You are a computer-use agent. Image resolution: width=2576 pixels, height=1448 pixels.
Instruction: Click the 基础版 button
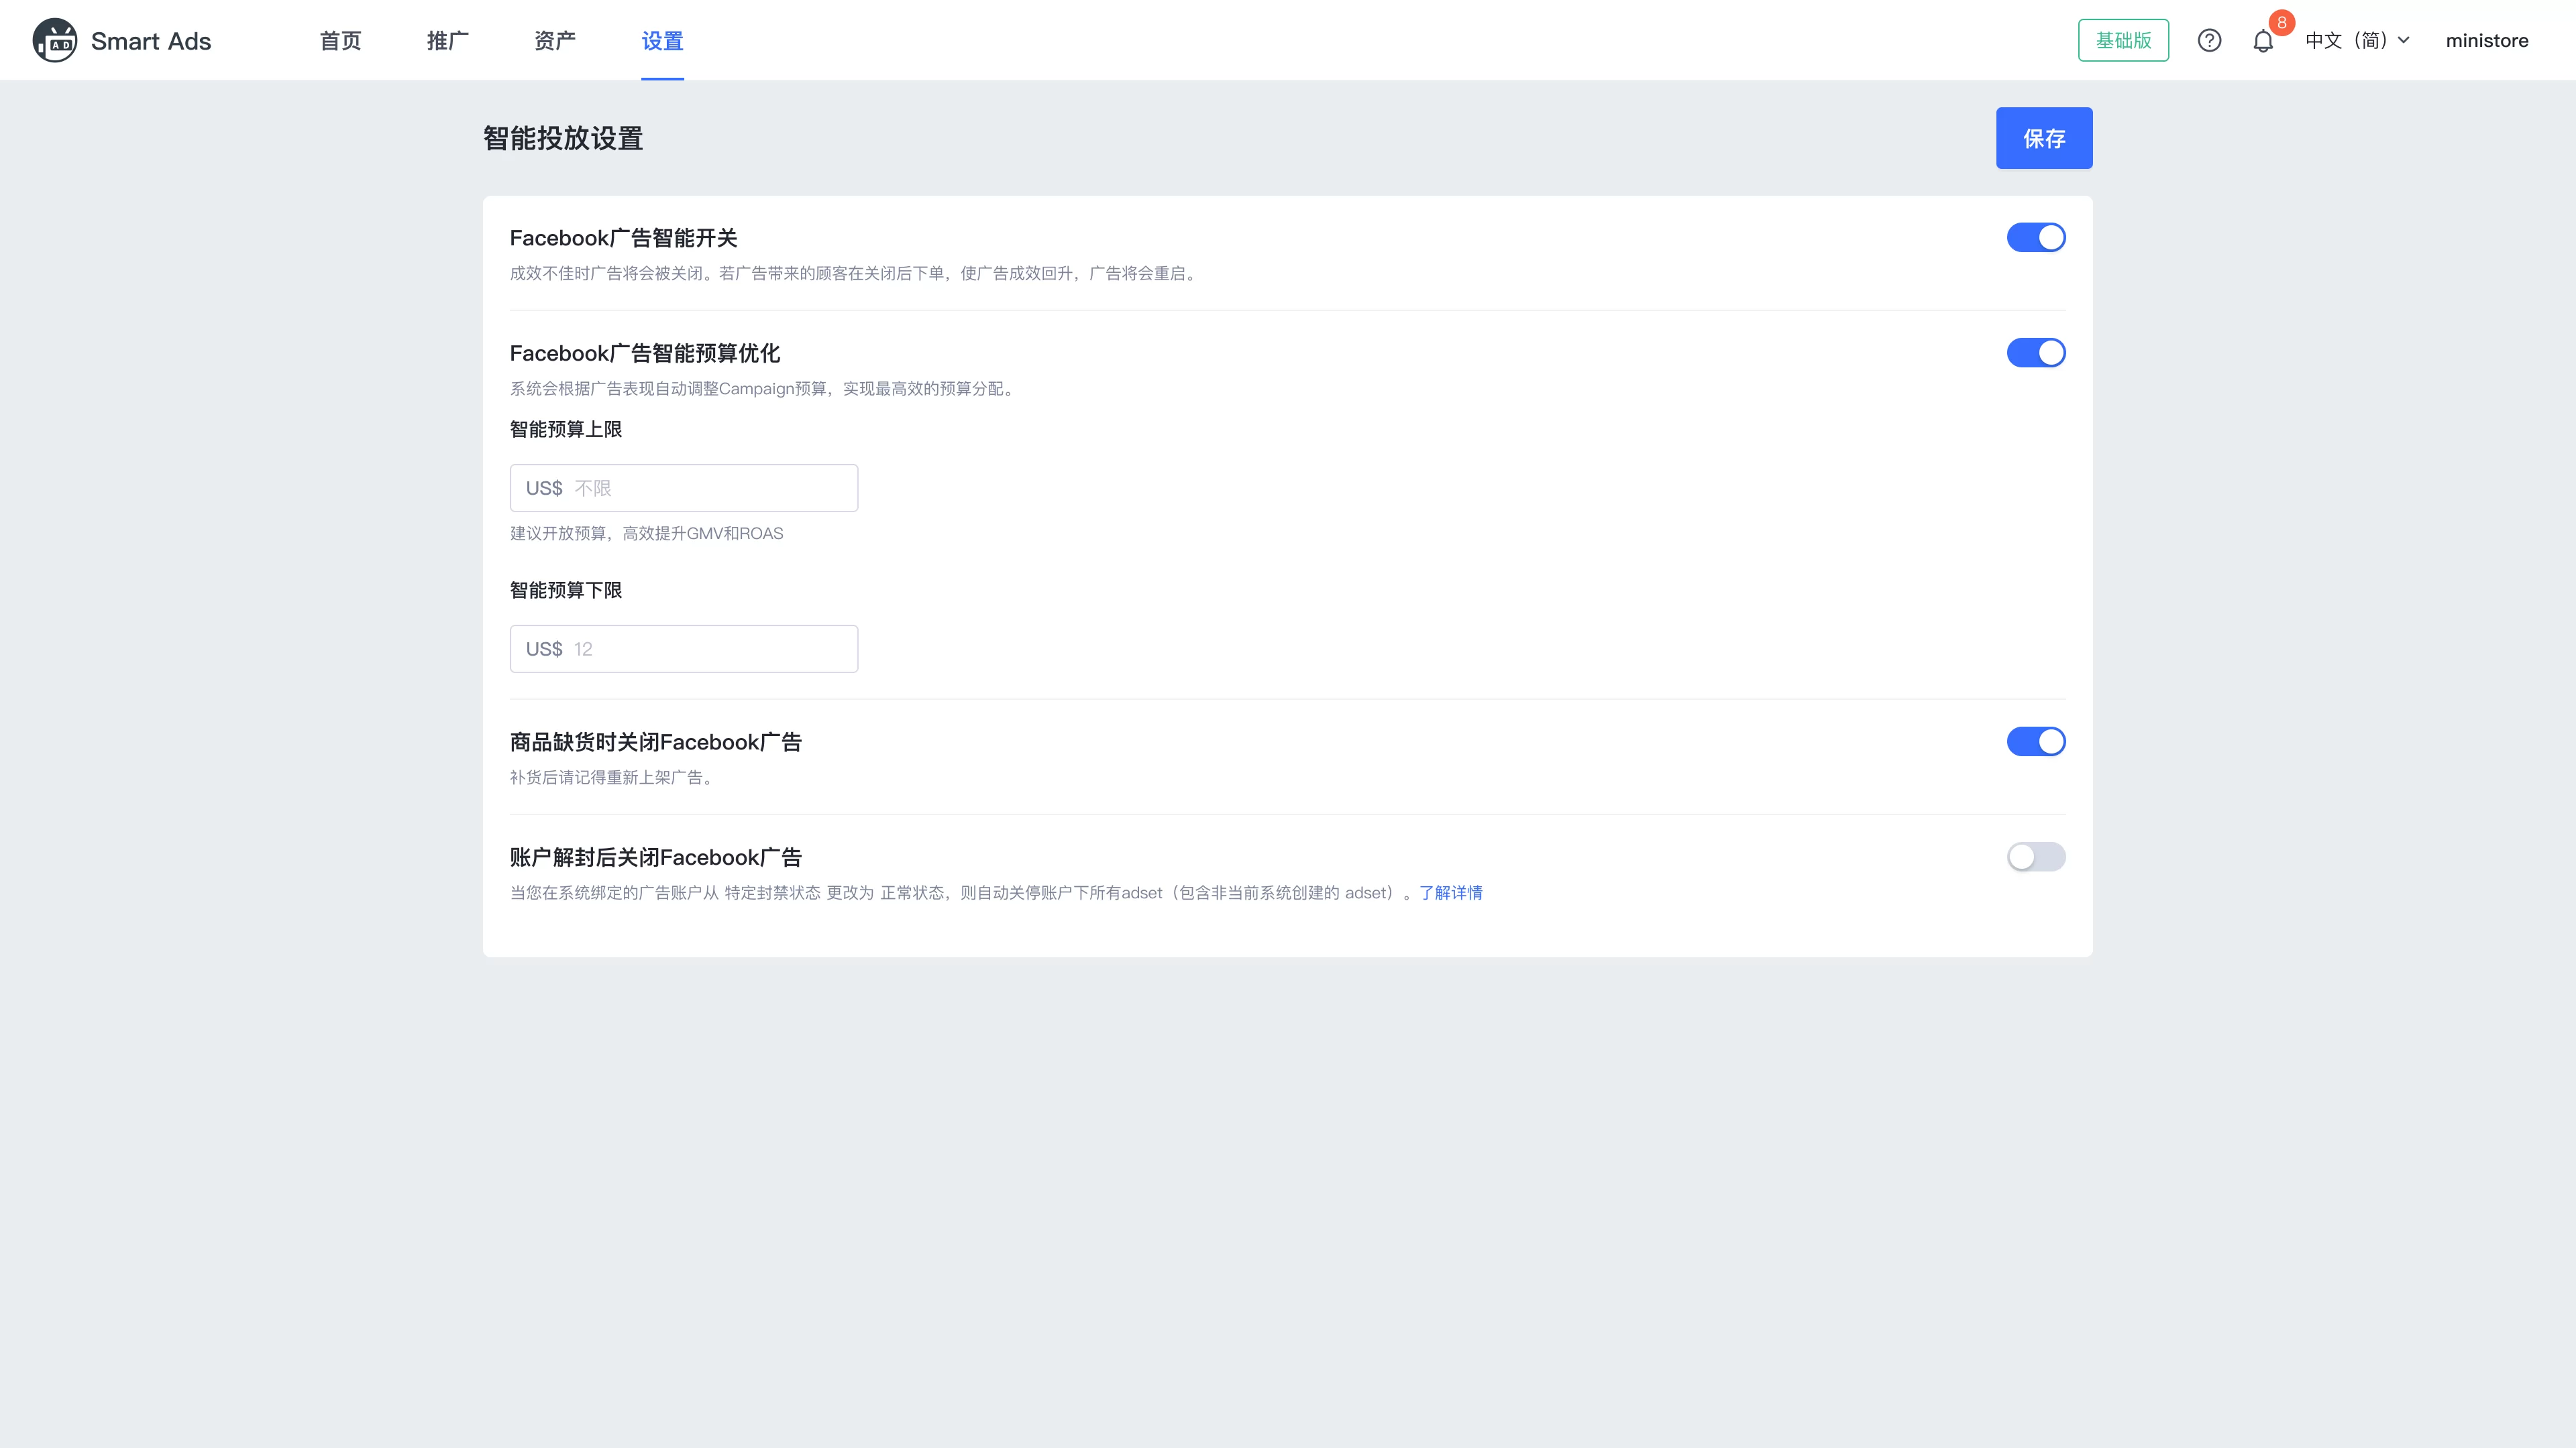(2123, 40)
